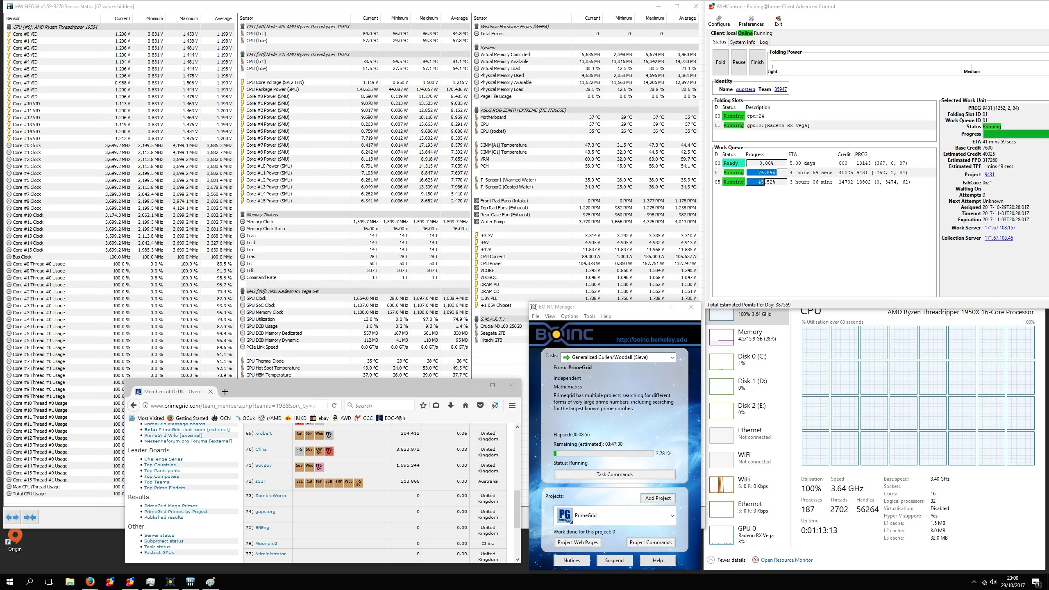
Task: Switch to System Info tab in FAHControl
Action: coord(742,42)
